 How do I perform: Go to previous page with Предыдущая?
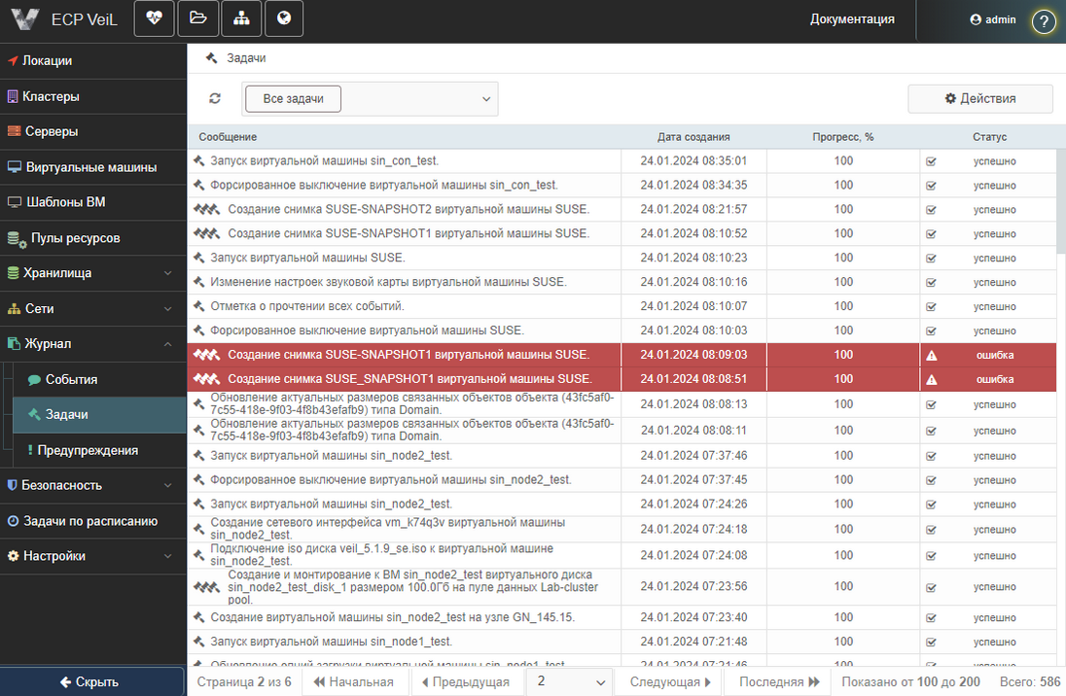(x=466, y=681)
